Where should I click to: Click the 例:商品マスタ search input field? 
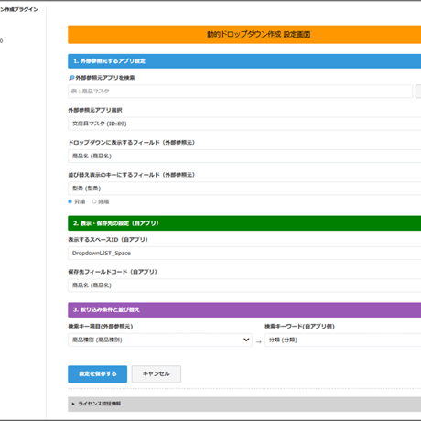click(x=240, y=92)
